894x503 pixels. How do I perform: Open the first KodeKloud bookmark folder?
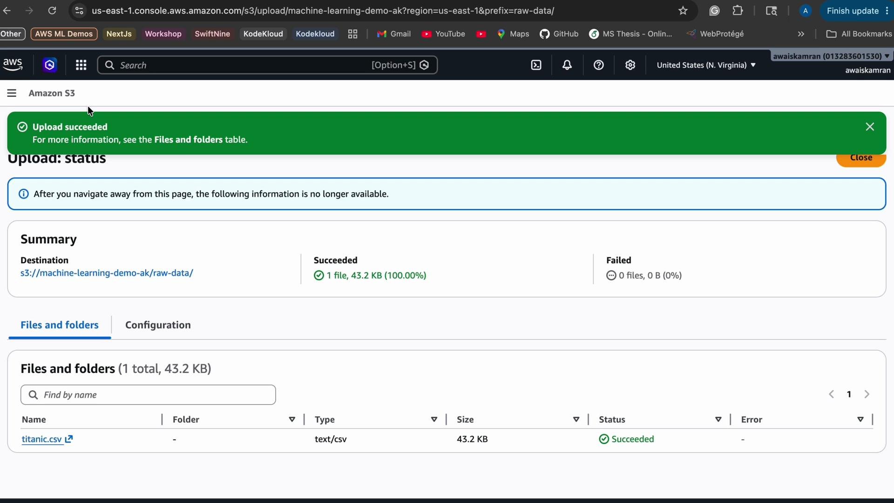tap(263, 34)
